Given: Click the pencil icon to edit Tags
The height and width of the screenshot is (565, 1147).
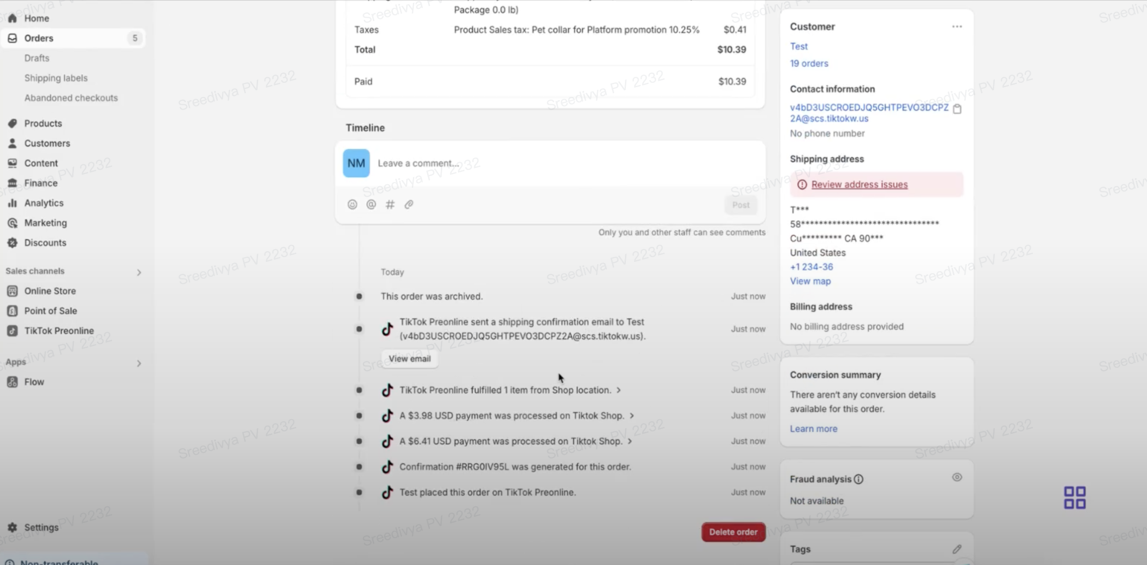Looking at the screenshot, I should pyautogui.click(x=956, y=549).
